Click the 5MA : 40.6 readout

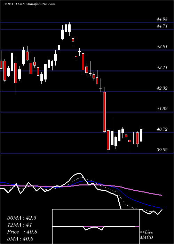(20, 239)
